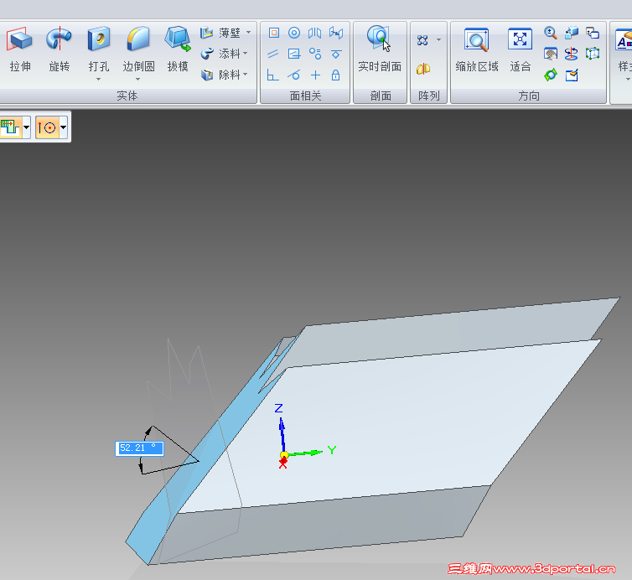Click the offset planes face relation icon
This screenshot has width=632, height=580.
[336, 33]
